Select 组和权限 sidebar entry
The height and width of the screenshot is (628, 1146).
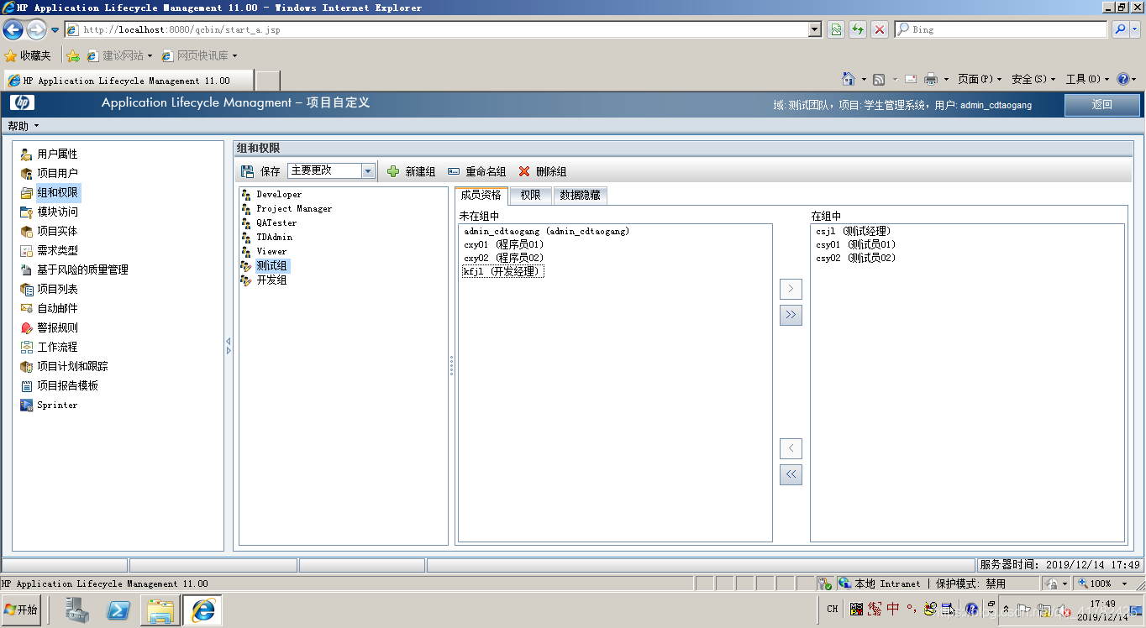(x=57, y=192)
